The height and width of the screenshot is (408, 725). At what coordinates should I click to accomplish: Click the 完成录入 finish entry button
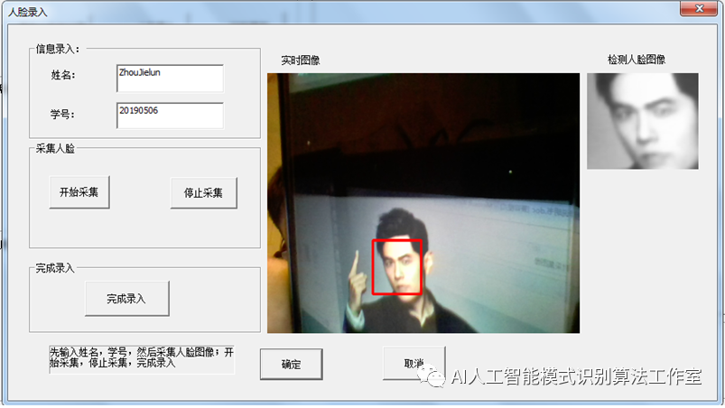pyautogui.click(x=127, y=299)
